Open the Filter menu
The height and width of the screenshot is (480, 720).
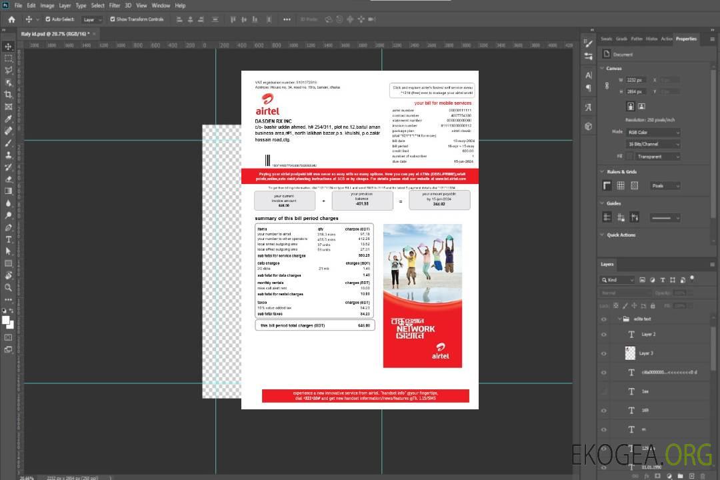[x=115, y=5]
